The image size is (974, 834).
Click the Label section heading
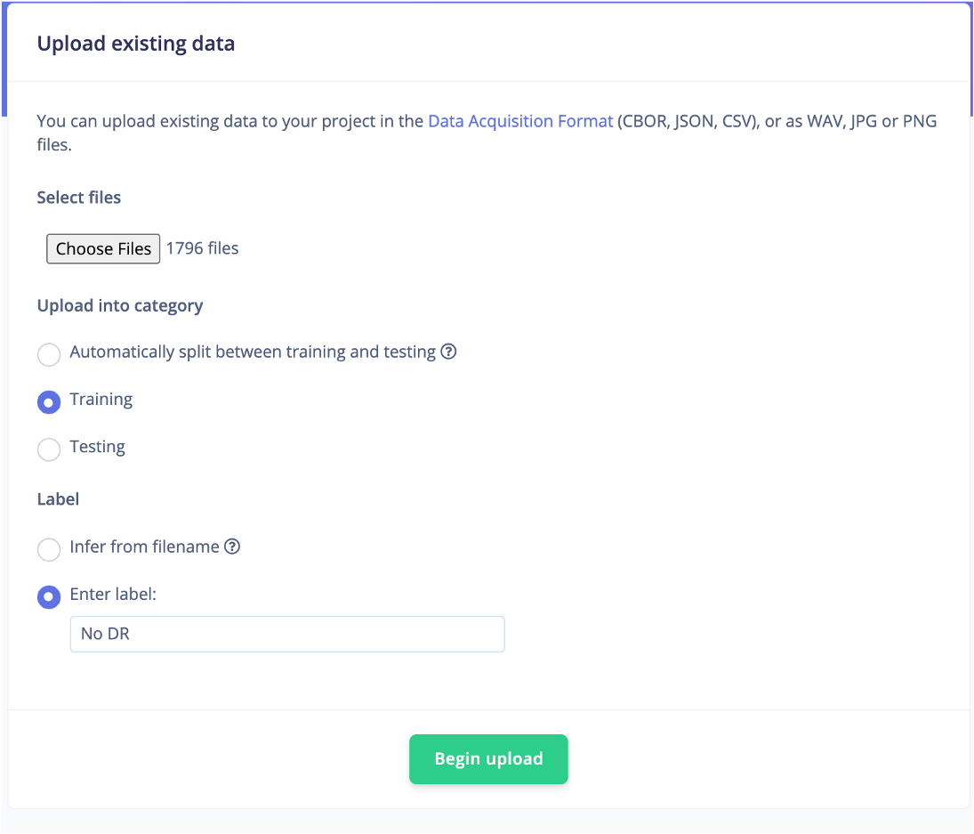[x=58, y=498]
